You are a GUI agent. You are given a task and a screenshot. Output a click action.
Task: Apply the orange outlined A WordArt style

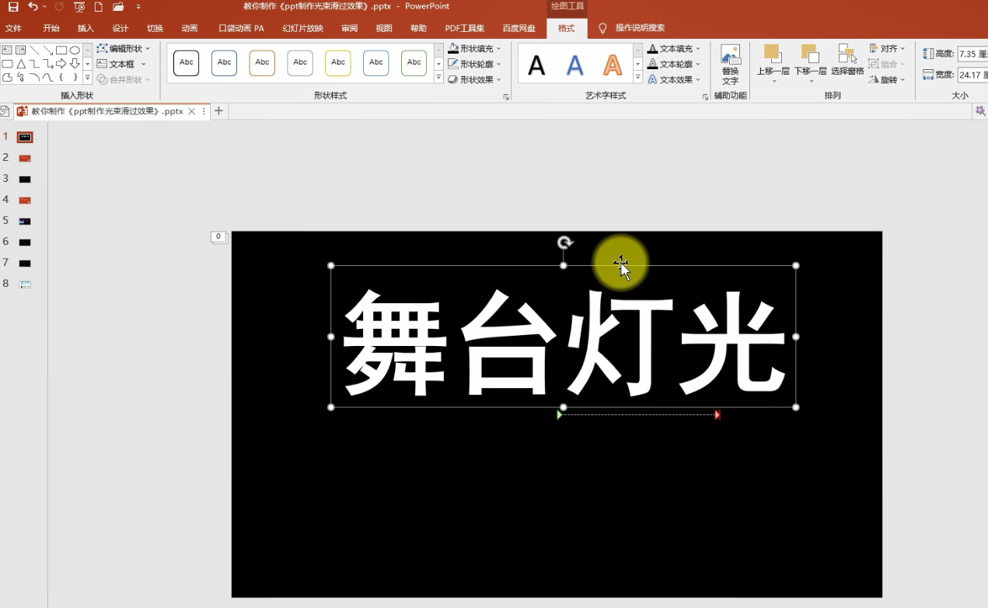click(x=613, y=65)
